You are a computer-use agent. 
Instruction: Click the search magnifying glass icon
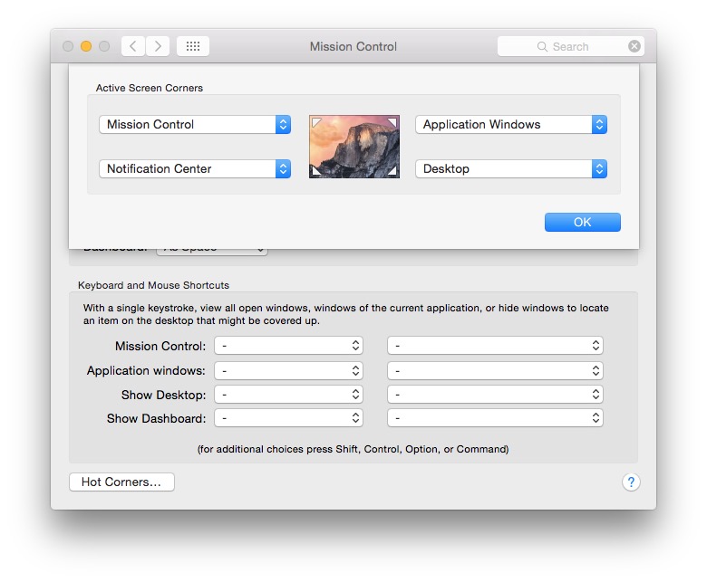coord(542,46)
